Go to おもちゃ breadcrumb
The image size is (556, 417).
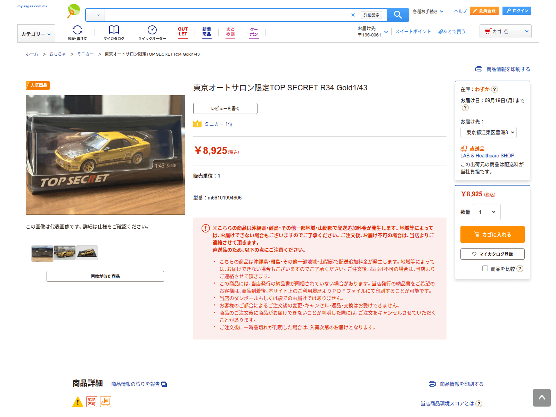pyautogui.click(x=58, y=54)
